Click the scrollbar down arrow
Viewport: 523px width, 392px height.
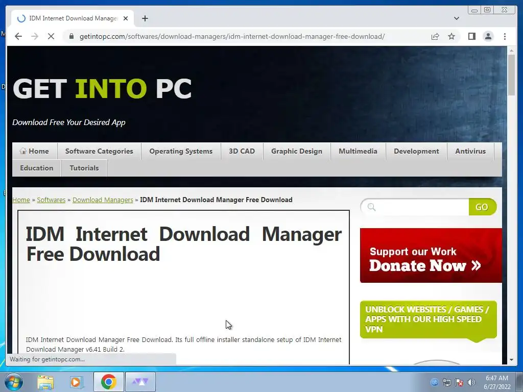511,360
